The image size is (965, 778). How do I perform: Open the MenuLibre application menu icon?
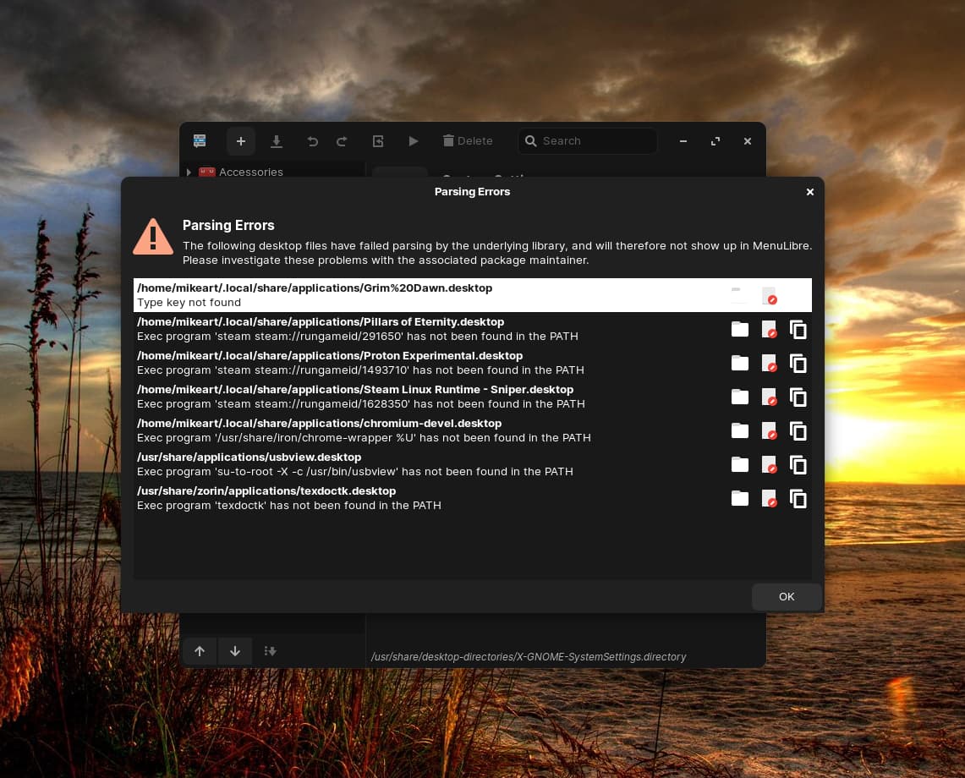click(200, 141)
